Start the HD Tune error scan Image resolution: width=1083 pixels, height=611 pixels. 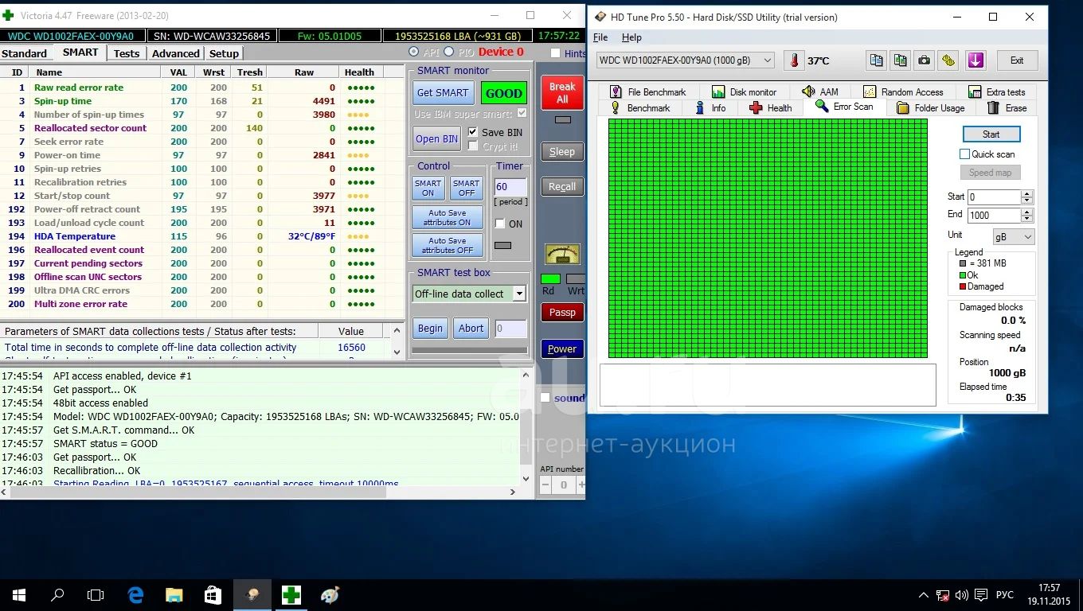(x=991, y=134)
